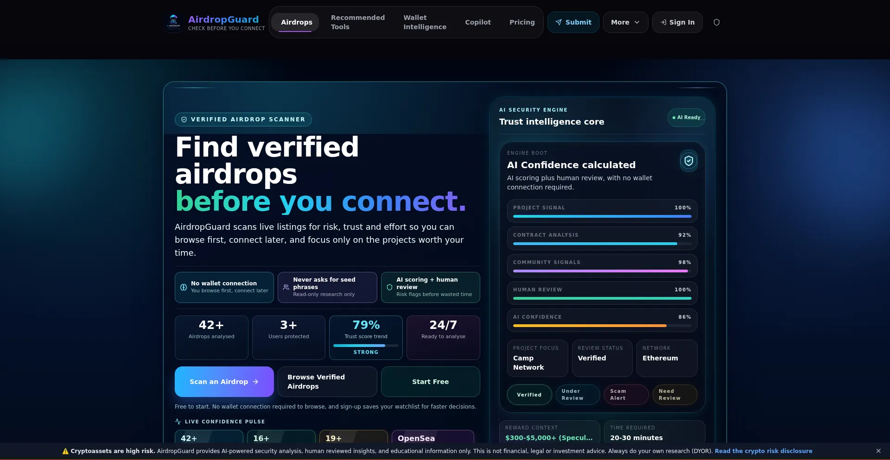Click the 79% Trust score trend card
Image resolution: width=890 pixels, height=460 pixels.
click(x=366, y=338)
